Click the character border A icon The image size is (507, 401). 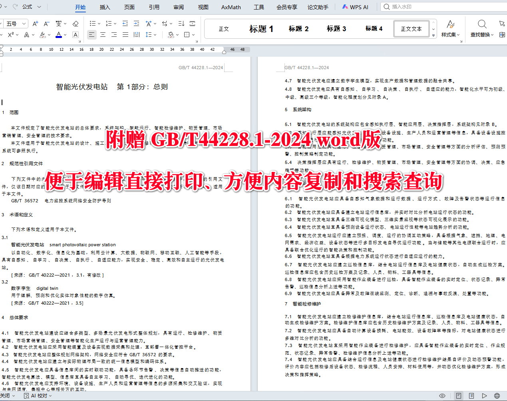(76, 35)
